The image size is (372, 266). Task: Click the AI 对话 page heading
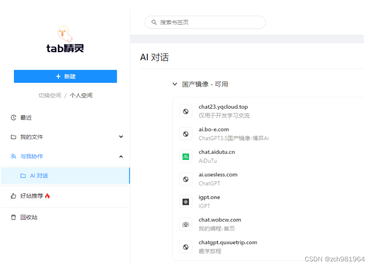click(154, 57)
